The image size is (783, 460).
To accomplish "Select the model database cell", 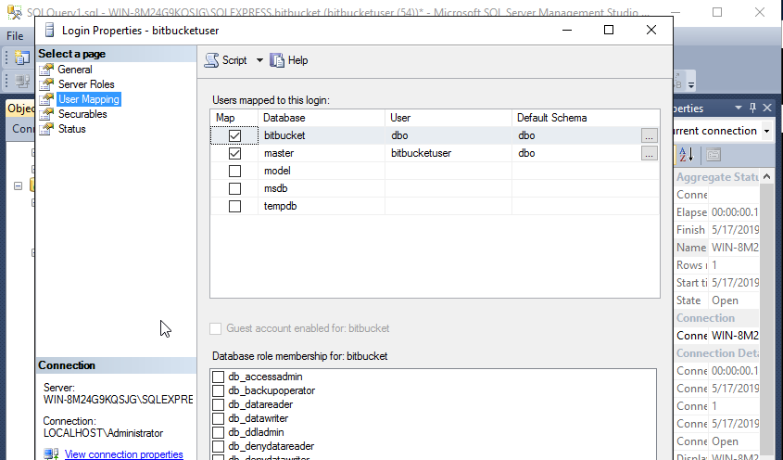I will 322,171.
